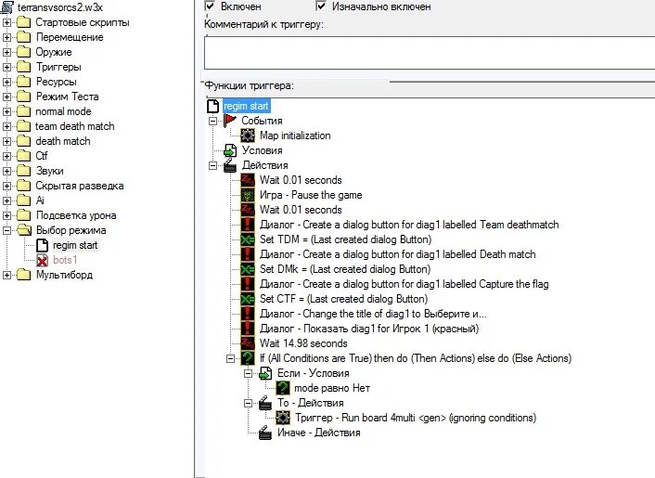655x478 pixels.
Task: Collapse the Выбор режима folder
Action: tap(6, 230)
